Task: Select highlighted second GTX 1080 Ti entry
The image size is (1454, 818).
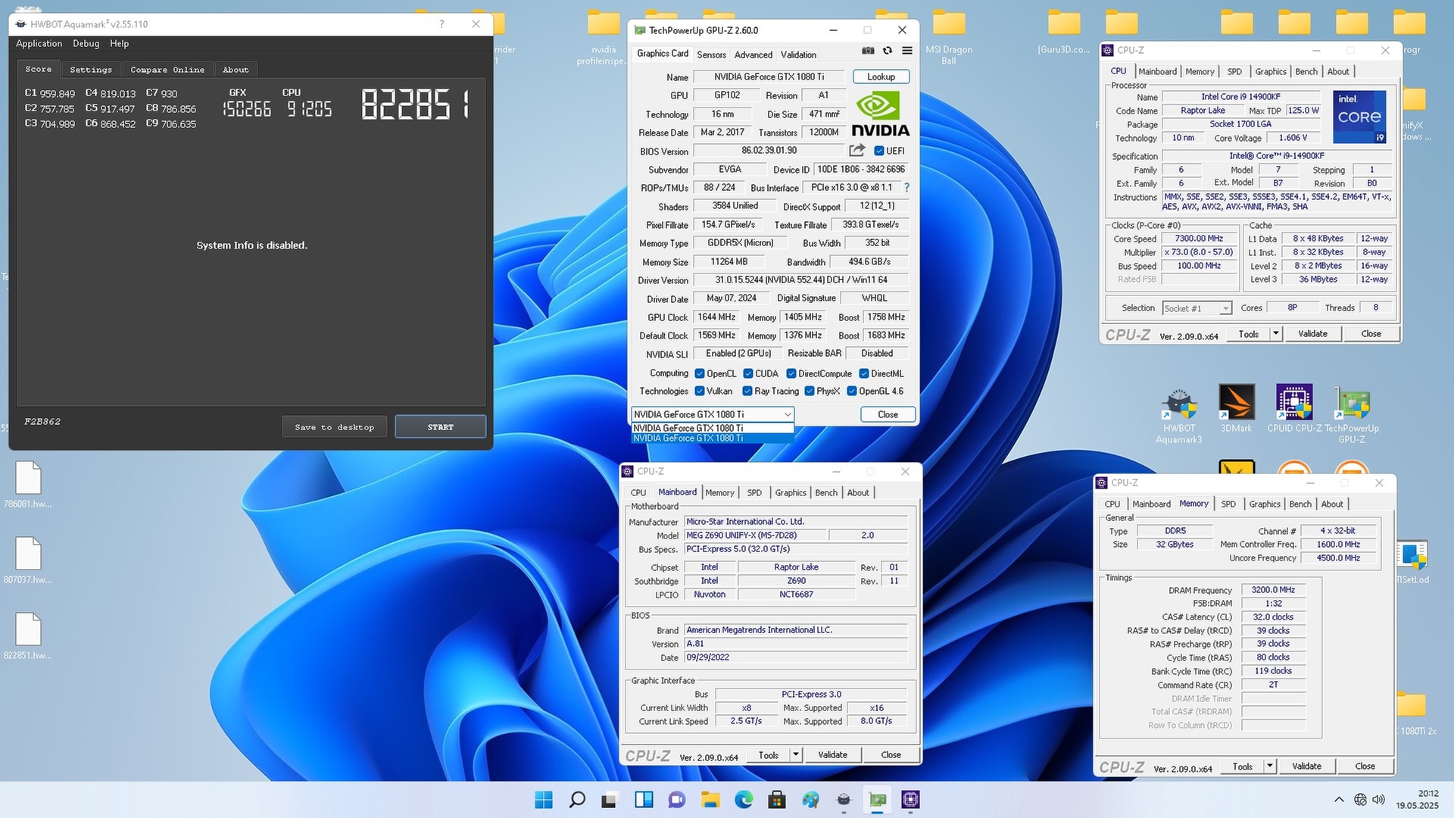Action: (x=713, y=438)
